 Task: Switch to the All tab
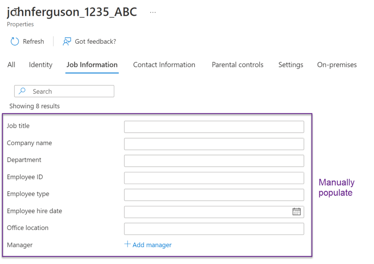click(x=11, y=65)
